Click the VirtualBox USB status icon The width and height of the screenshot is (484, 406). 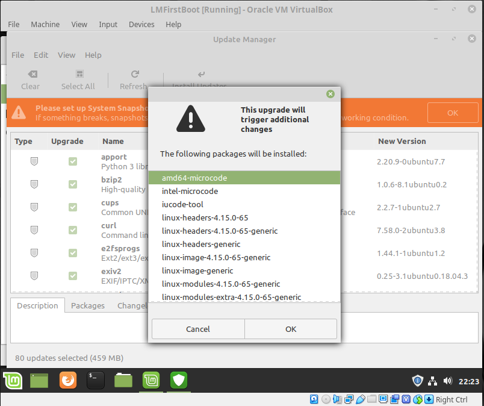tap(360, 399)
